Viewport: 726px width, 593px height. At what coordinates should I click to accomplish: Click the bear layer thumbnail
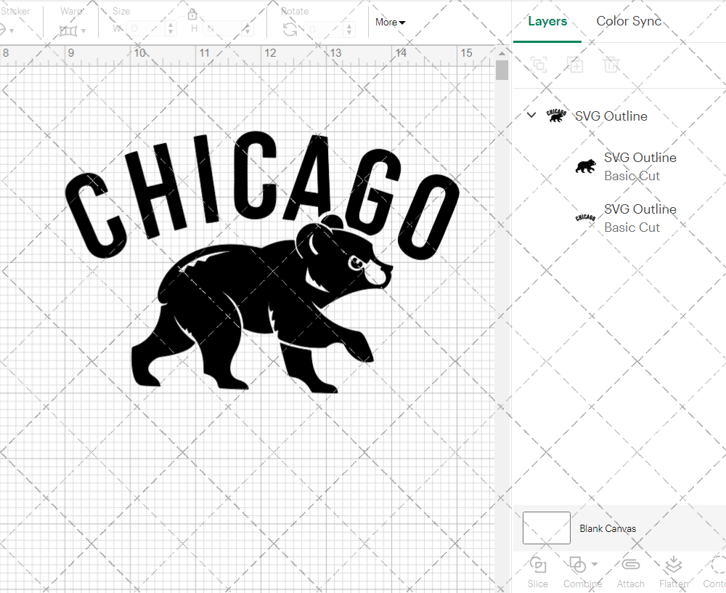(586, 166)
